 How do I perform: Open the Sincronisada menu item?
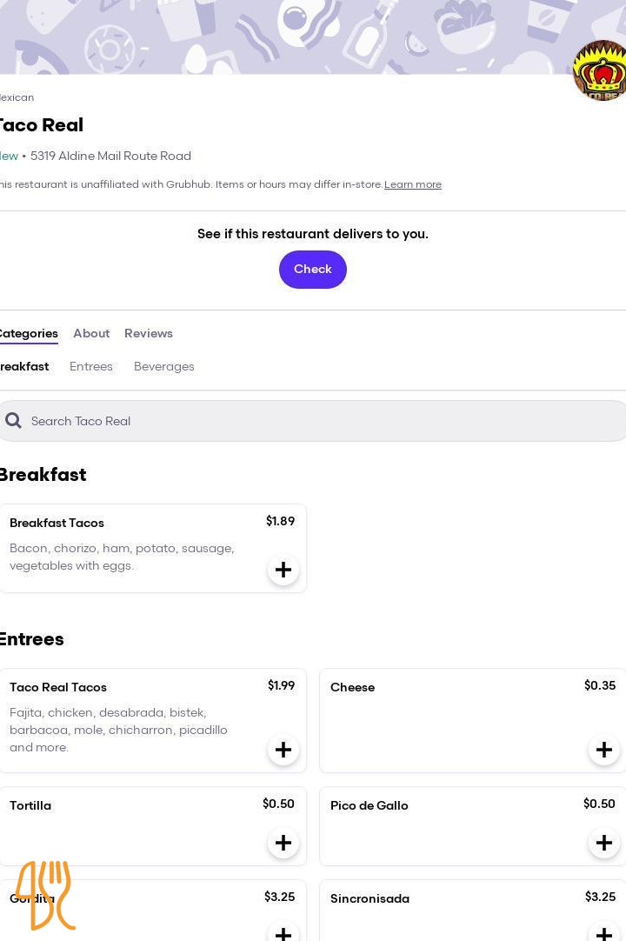[x=370, y=899]
